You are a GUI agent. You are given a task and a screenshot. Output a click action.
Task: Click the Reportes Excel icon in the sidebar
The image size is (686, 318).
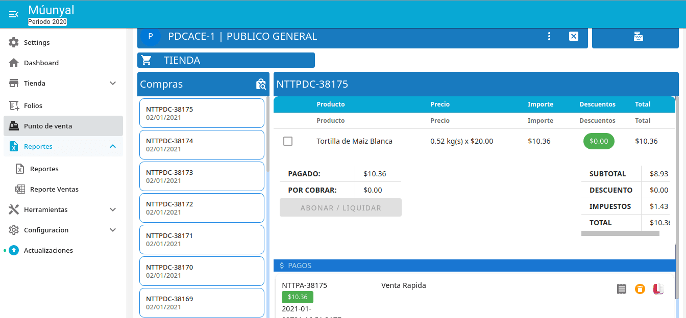(x=14, y=146)
